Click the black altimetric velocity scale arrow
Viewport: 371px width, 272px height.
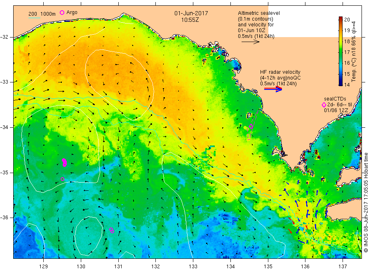coord(250,42)
